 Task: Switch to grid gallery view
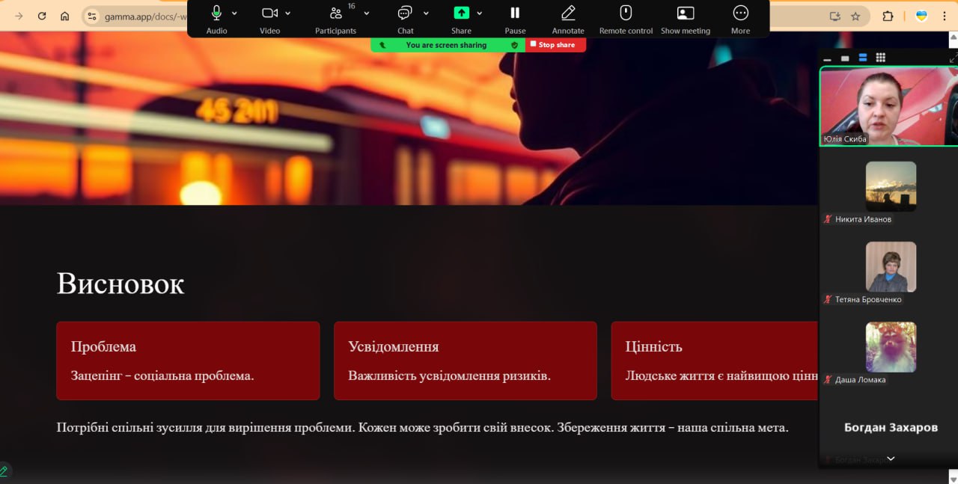pos(881,58)
